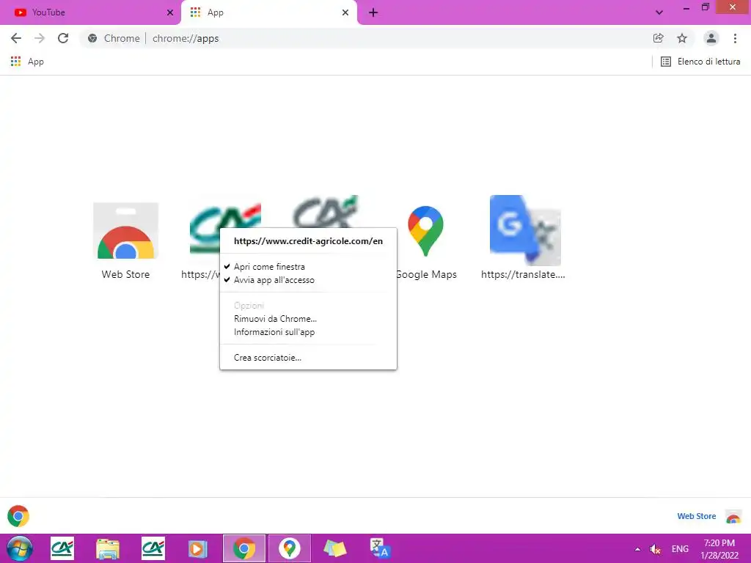This screenshot has width=751, height=563.
Task: Bookmark this page with the star icon
Action: click(x=682, y=38)
